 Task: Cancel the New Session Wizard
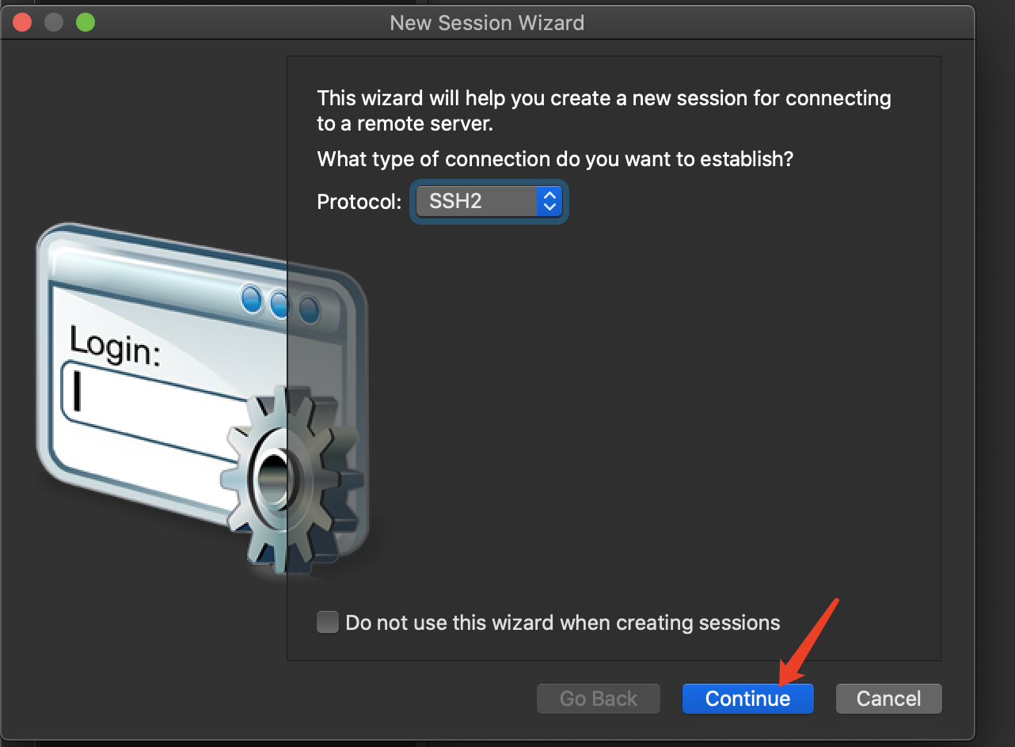(888, 699)
